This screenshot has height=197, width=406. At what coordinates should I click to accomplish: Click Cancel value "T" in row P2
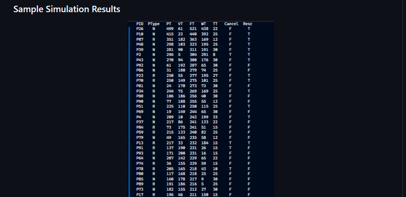(x=230, y=54)
